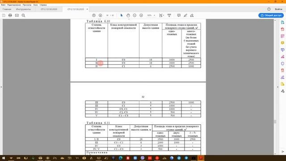Click the save file icon in toolbar

[x=4, y=15]
